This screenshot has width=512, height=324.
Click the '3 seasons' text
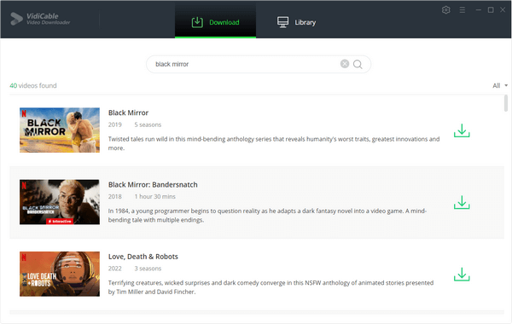[148, 269]
